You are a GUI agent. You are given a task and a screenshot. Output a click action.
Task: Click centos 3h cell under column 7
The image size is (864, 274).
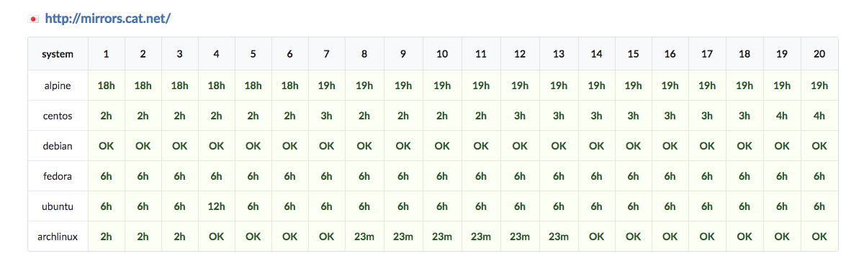point(327,116)
